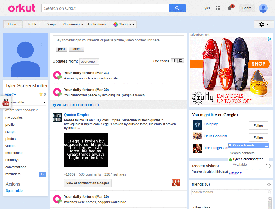
Task: Click the account avatar in header
Action: click(x=263, y=8)
